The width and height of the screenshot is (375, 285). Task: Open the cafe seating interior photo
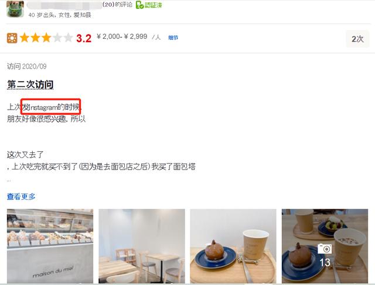142,246
